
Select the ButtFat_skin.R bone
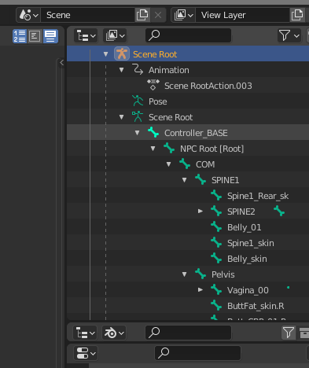coord(256,306)
